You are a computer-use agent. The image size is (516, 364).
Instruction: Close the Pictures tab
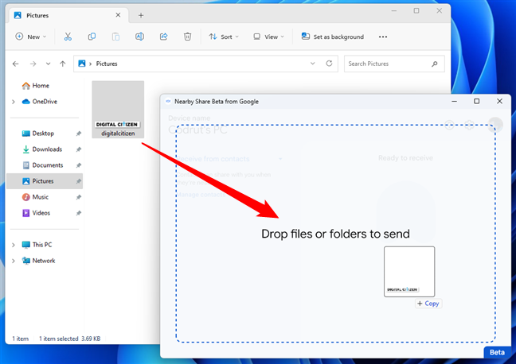[118, 15]
